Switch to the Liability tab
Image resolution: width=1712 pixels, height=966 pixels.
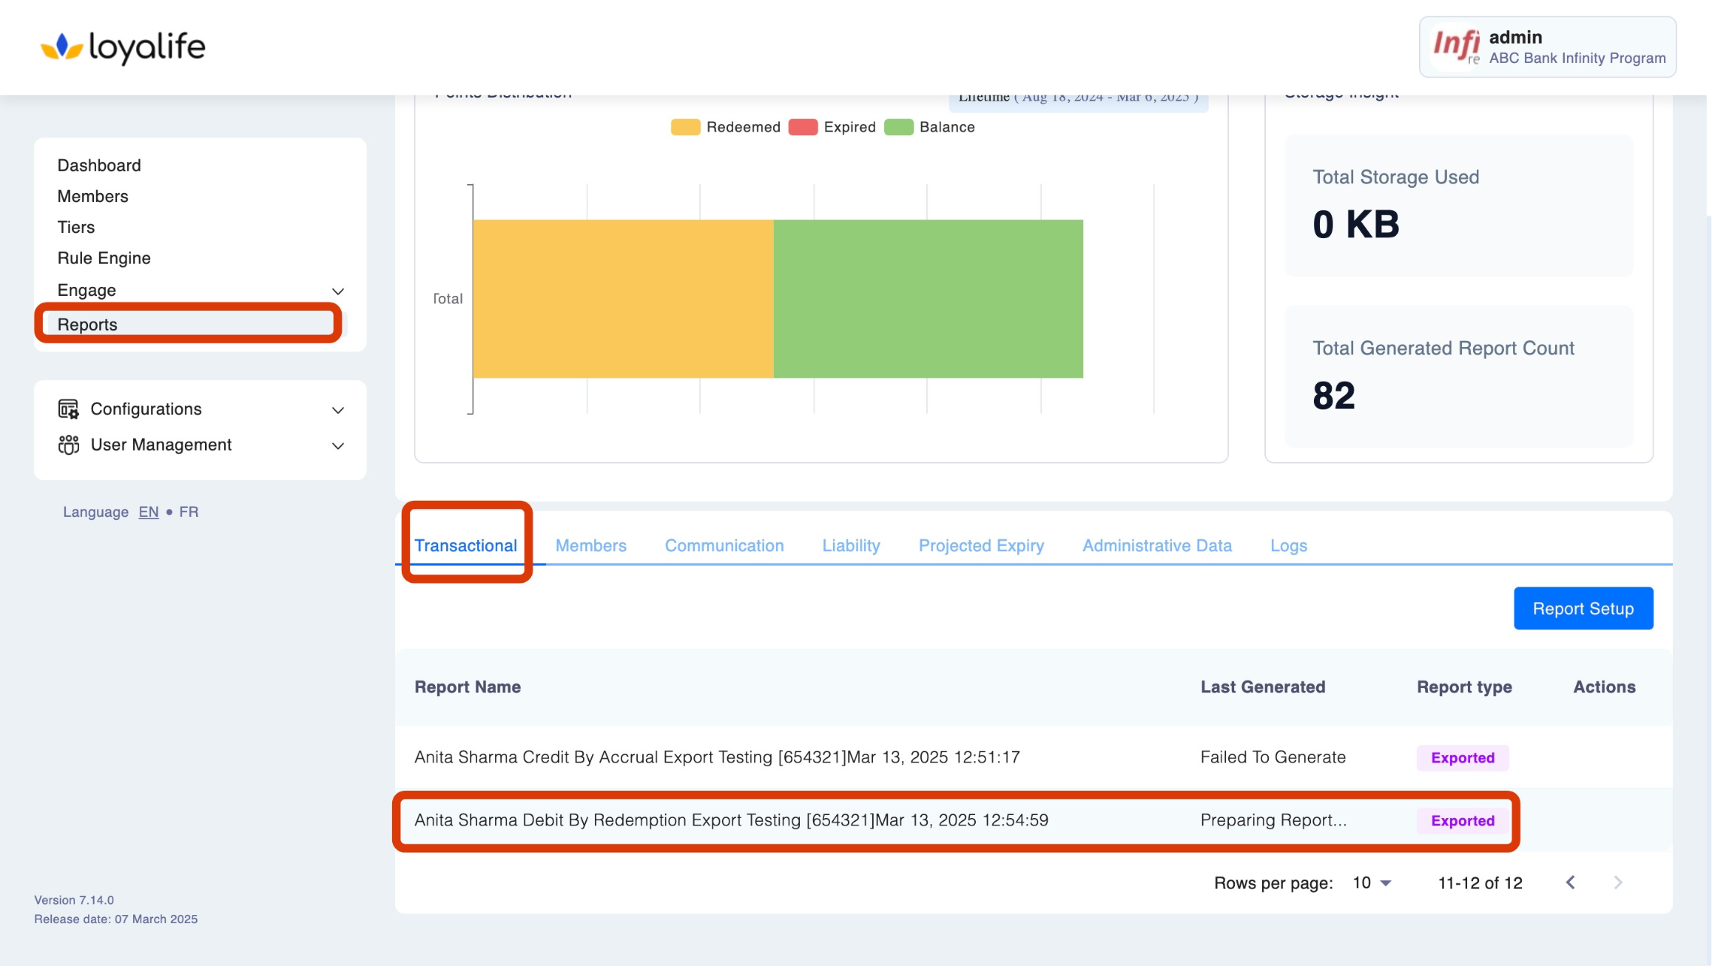851,546
